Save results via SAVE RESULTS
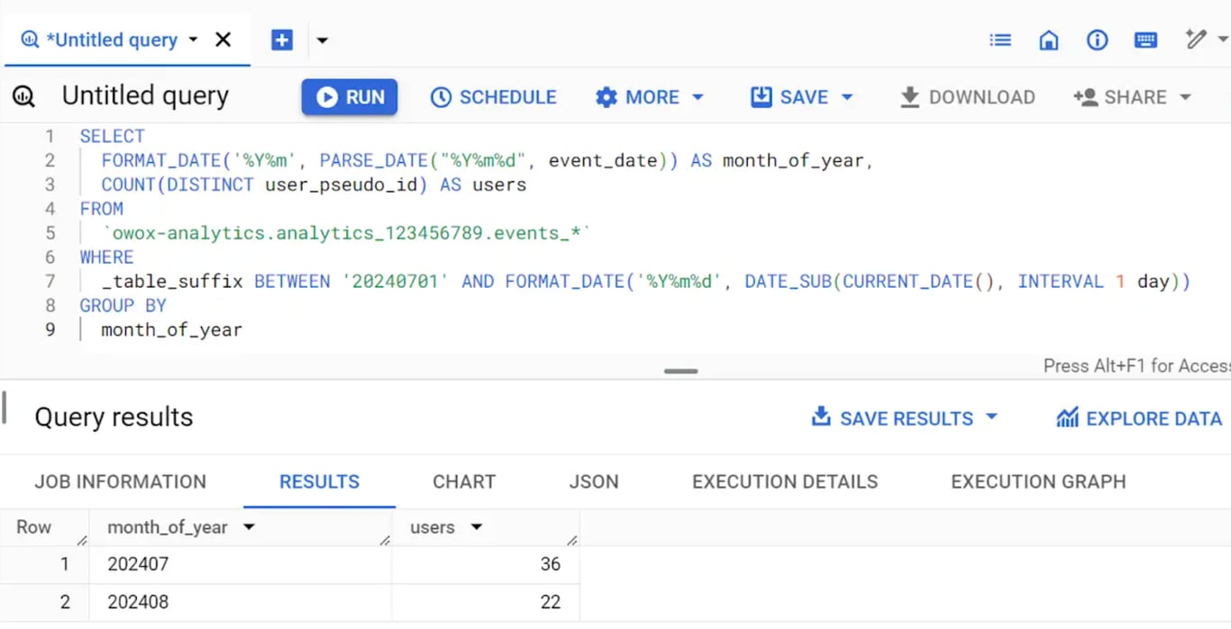Screen dimensions: 1231x629 click(x=905, y=418)
